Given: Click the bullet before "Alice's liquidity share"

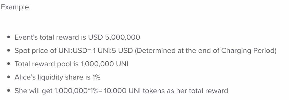Looking at the screenshot, I should click(x=9, y=77).
